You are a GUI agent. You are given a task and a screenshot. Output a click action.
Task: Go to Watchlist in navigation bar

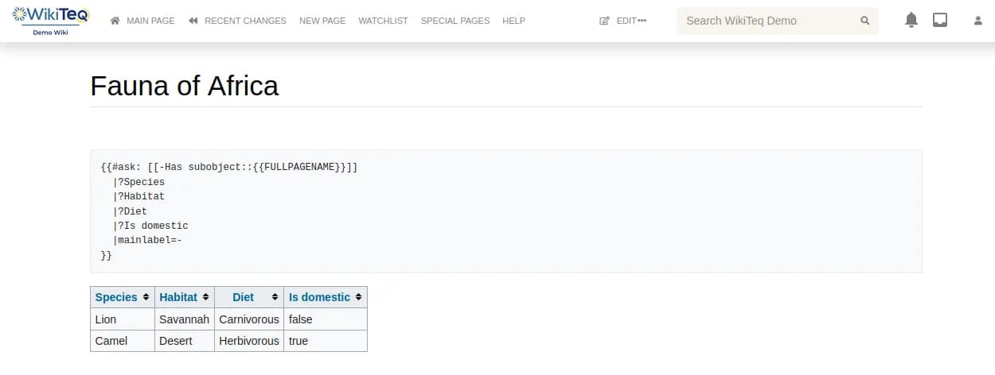click(383, 21)
